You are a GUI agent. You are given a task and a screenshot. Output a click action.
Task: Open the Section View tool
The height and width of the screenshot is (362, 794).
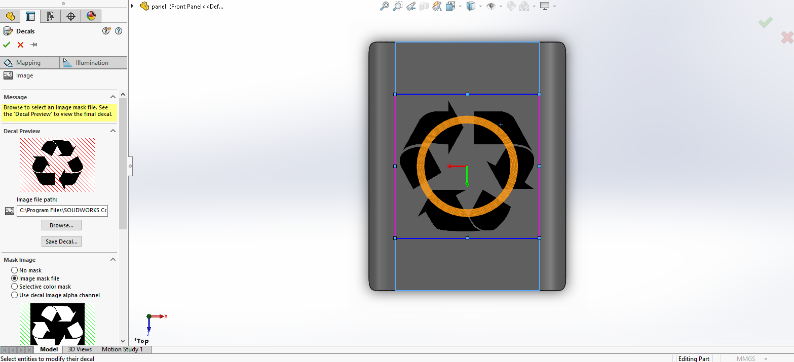[425, 6]
